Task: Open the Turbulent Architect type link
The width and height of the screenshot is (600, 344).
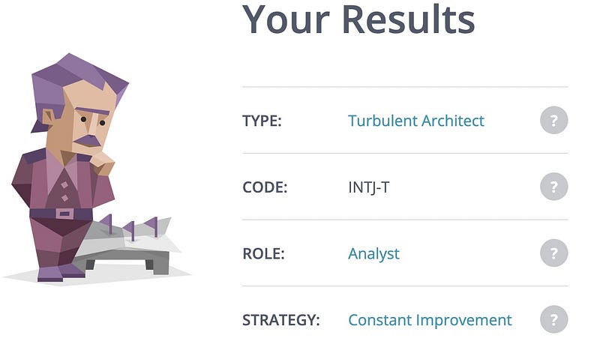Action: click(416, 121)
